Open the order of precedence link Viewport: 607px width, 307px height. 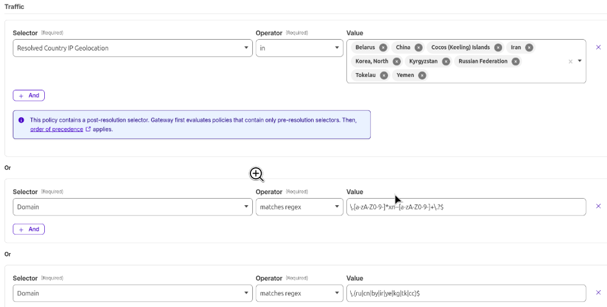pos(56,129)
